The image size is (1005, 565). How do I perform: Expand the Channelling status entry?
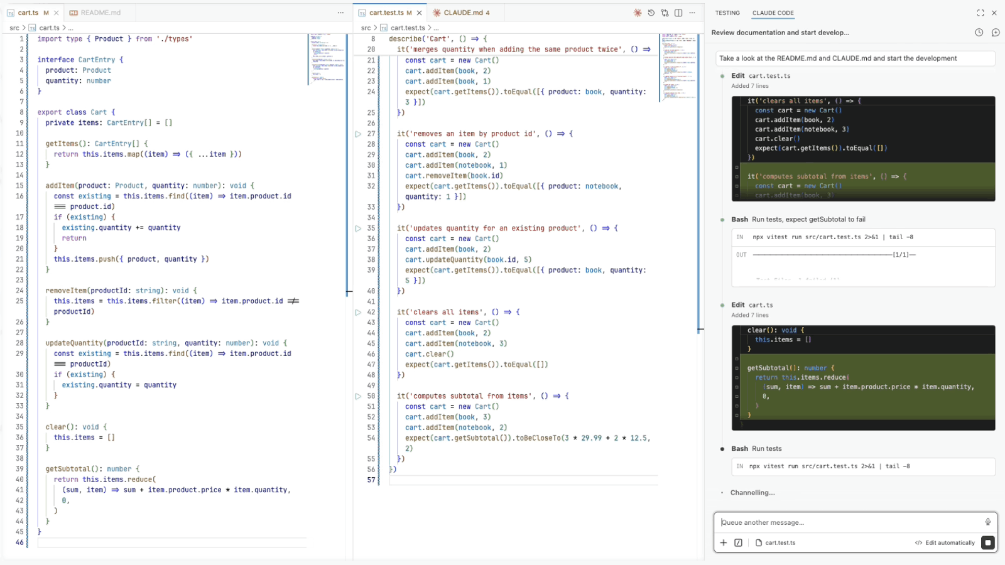752,492
